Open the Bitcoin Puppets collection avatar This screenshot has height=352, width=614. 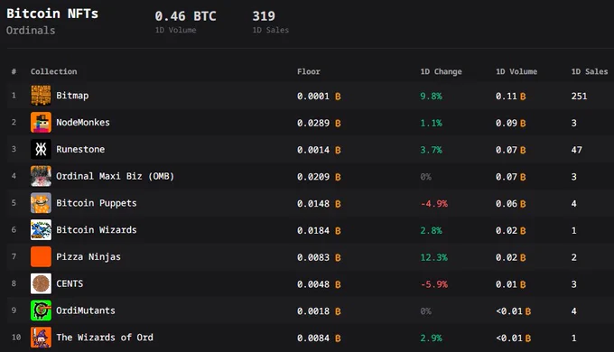click(x=41, y=203)
